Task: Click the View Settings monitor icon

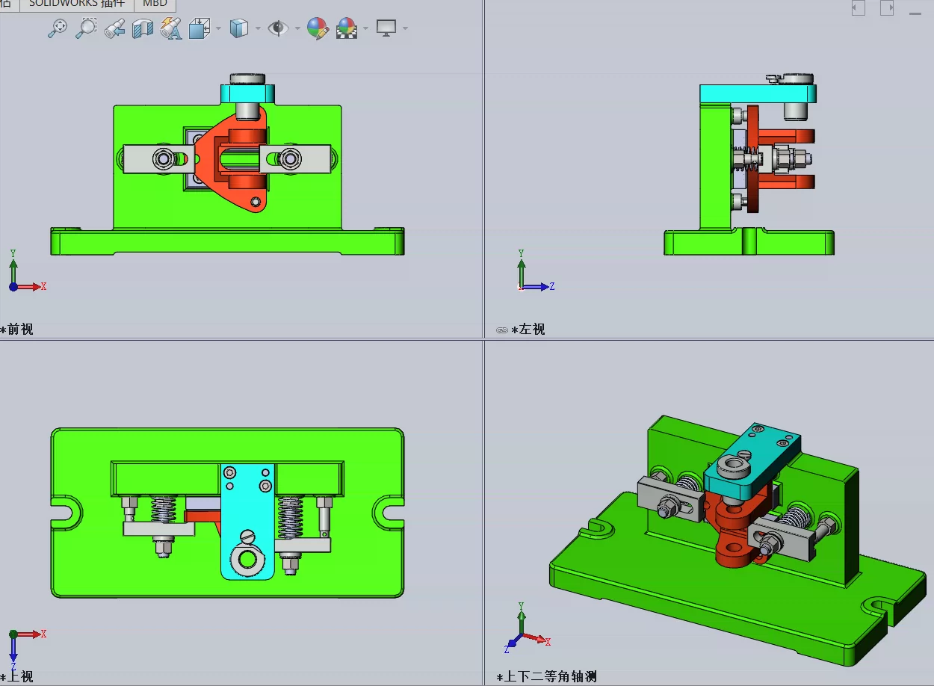Action: [386, 28]
